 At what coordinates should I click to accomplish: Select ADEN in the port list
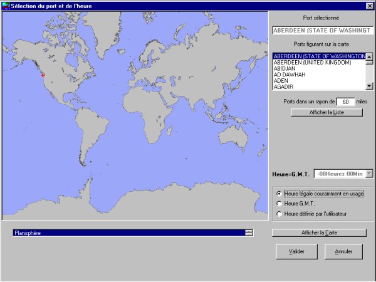coord(320,81)
